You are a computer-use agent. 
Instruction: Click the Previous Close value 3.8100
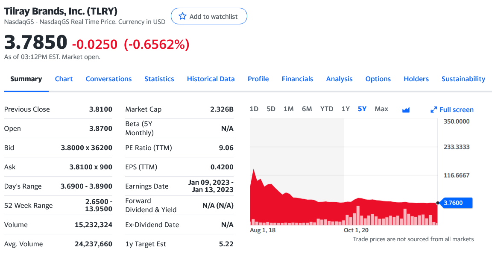tap(101, 109)
